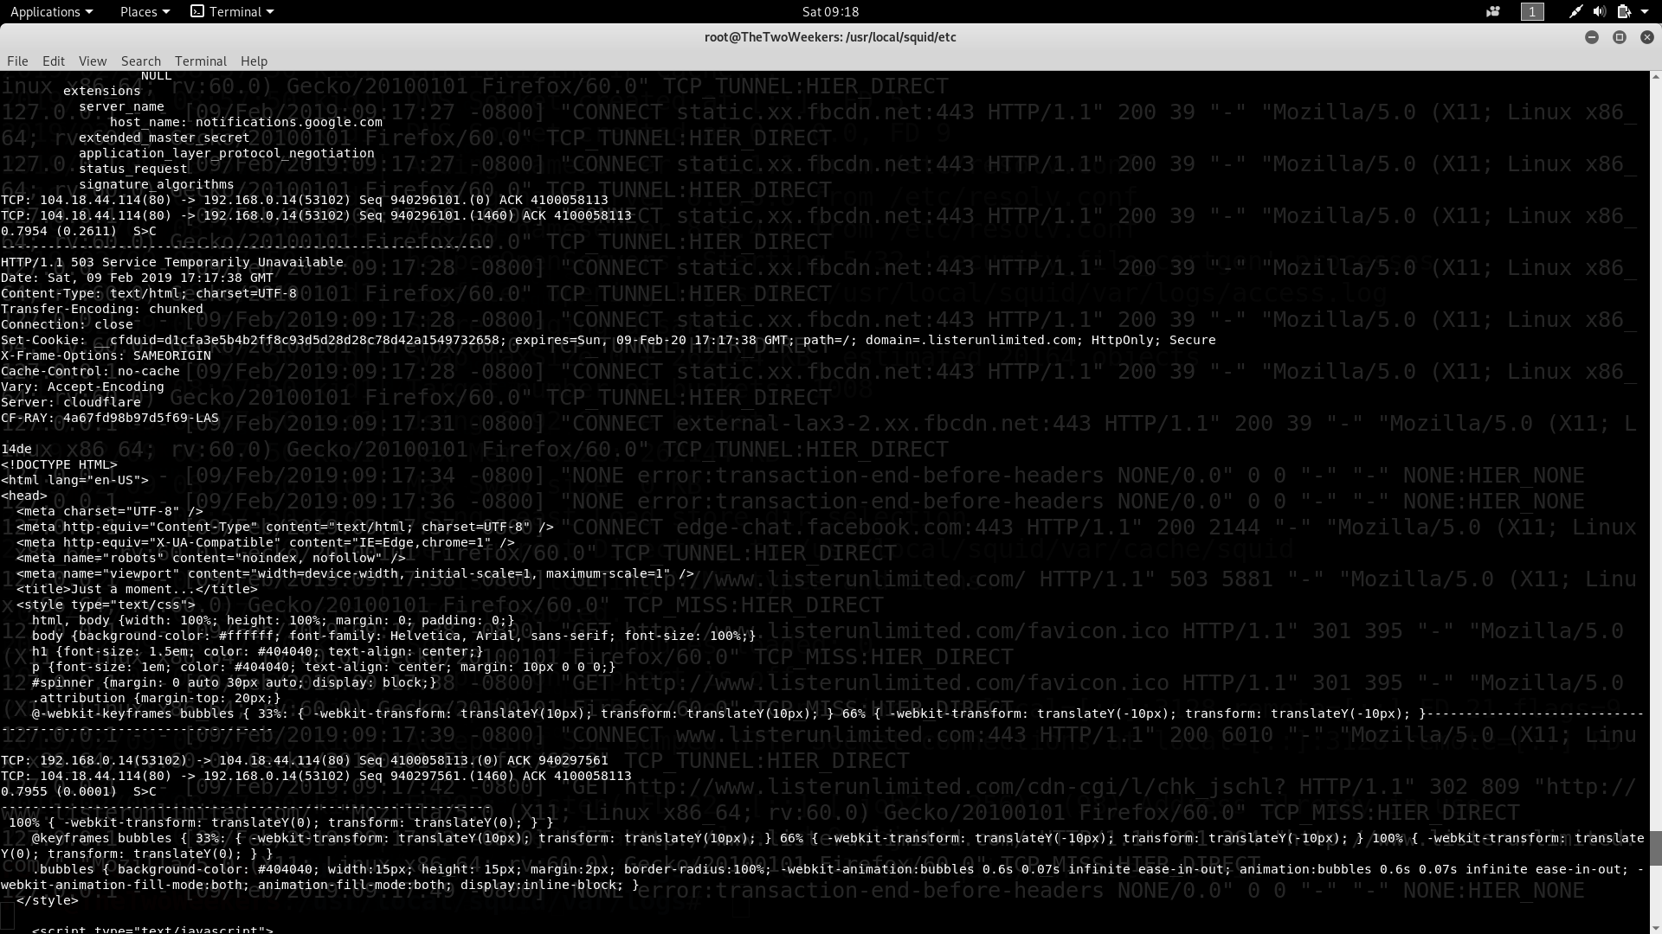This screenshot has height=934, width=1662.
Task: Open the Help menu
Action: click(x=254, y=61)
